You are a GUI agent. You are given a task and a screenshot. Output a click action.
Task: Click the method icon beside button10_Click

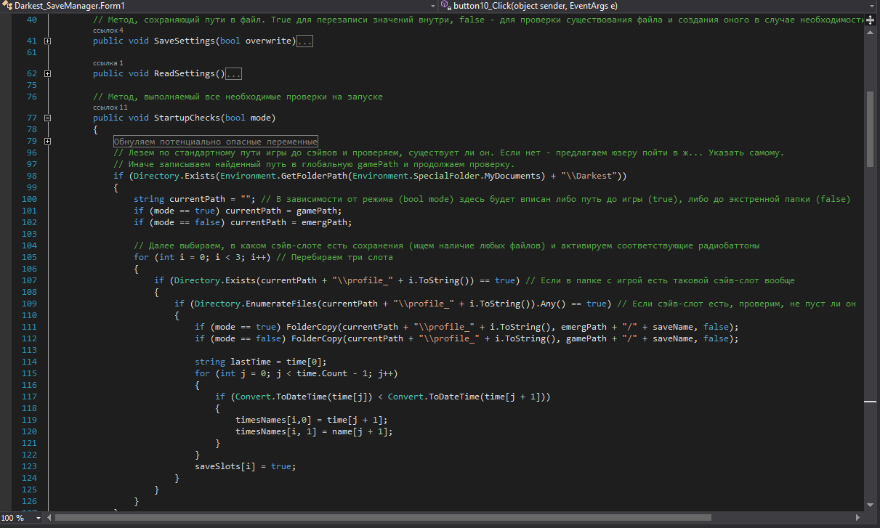tap(445, 5)
